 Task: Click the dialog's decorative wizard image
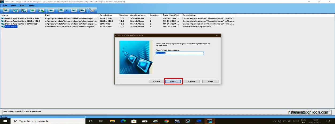pyautogui.click(x=136, y=57)
